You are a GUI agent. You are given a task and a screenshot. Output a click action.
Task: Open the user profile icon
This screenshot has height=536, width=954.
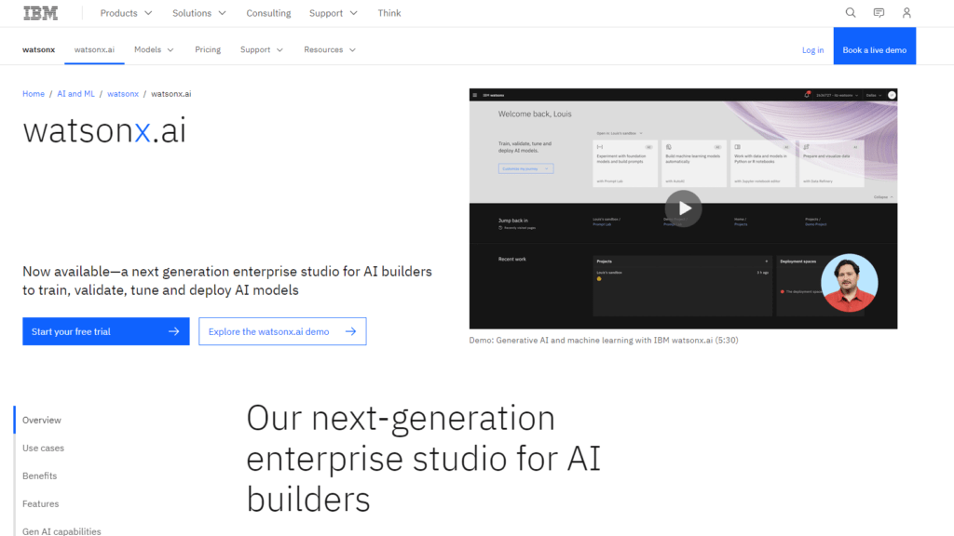click(906, 13)
